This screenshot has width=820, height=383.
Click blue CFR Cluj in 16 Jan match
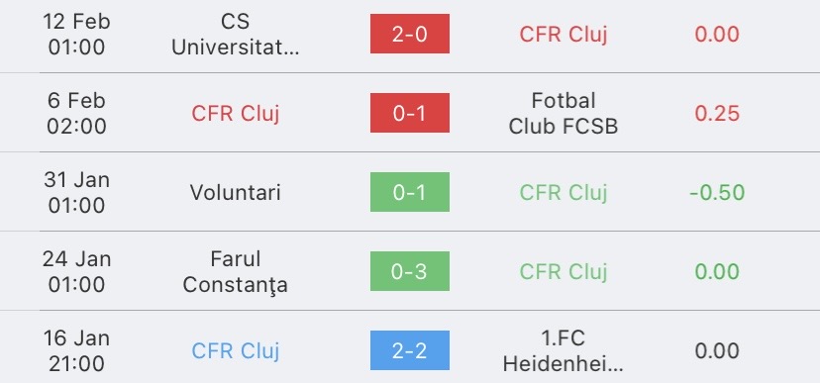click(236, 351)
